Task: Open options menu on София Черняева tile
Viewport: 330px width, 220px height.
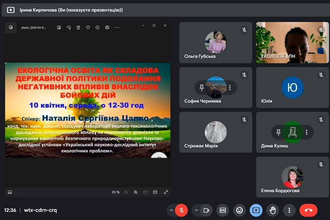Action: [x=230, y=88]
